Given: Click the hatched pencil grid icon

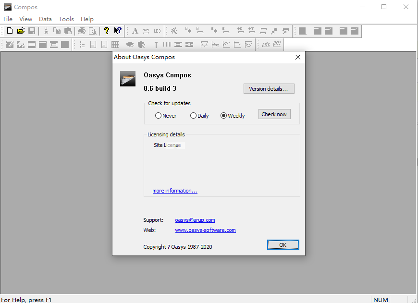Looking at the screenshot, I should click(x=10, y=45).
